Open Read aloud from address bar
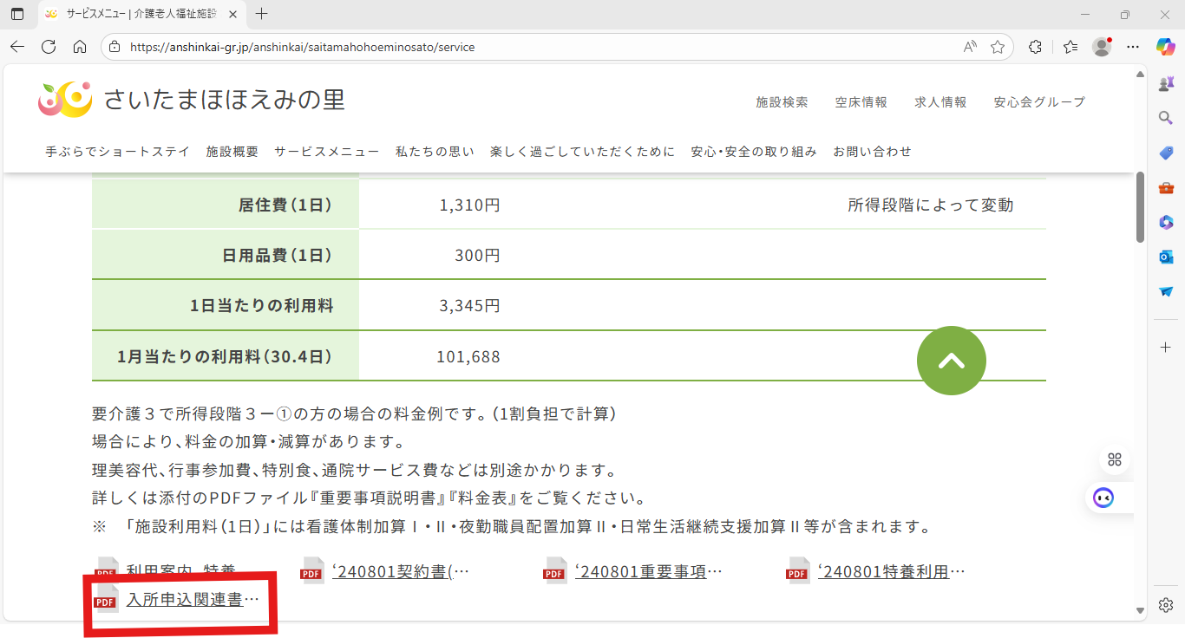Viewport: 1185px width, 638px height. click(970, 47)
